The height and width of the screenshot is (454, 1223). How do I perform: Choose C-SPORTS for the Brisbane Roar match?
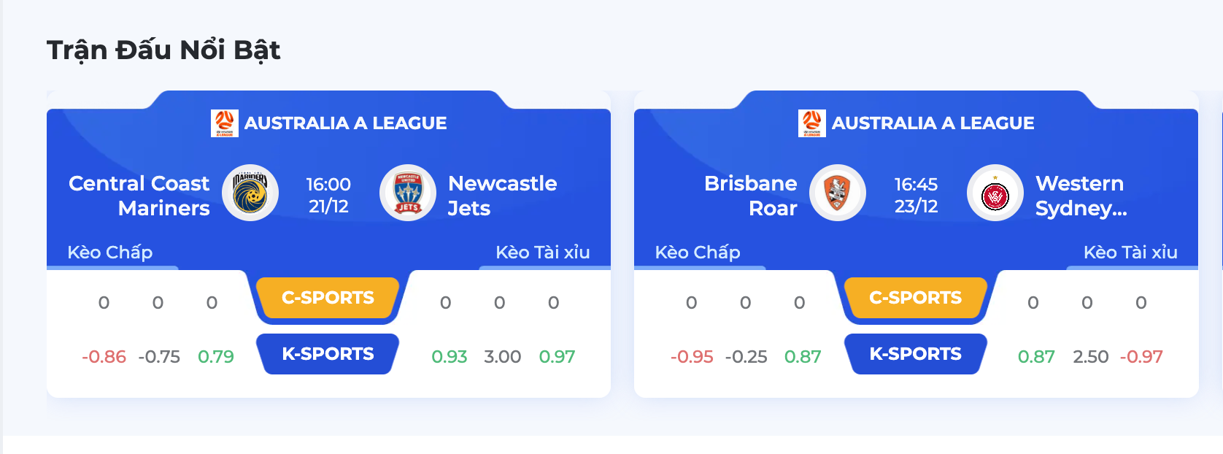coord(915,298)
